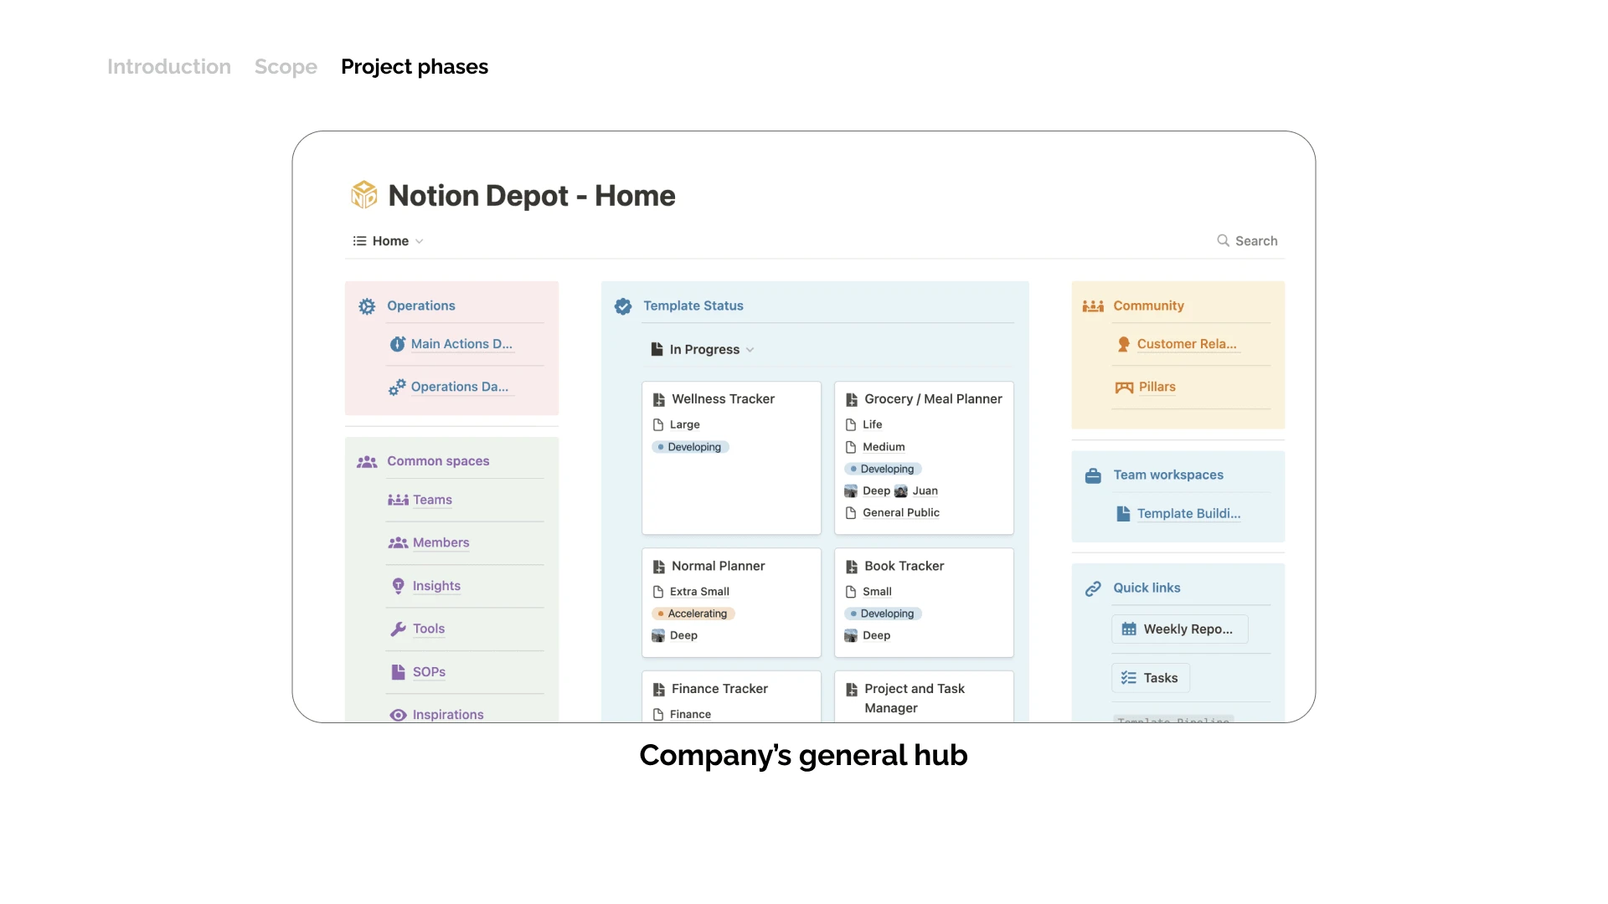
Task: Open the Members page link
Action: coord(441,542)
